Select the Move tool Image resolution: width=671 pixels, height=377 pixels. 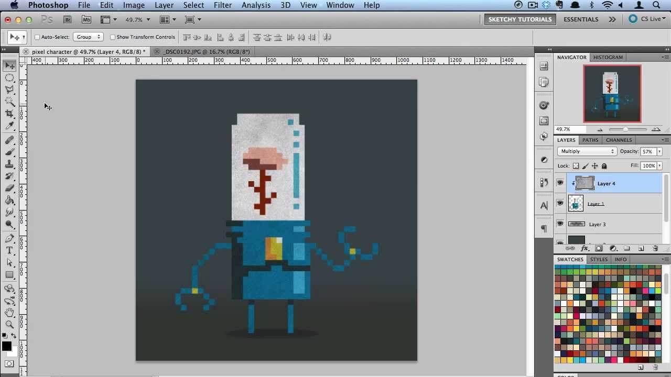pos(9,65)
